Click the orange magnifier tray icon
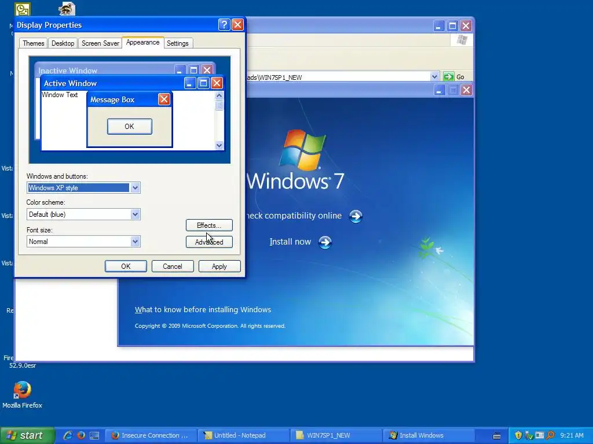The width and height of the screenshot is (593, 444). (550, 435)
